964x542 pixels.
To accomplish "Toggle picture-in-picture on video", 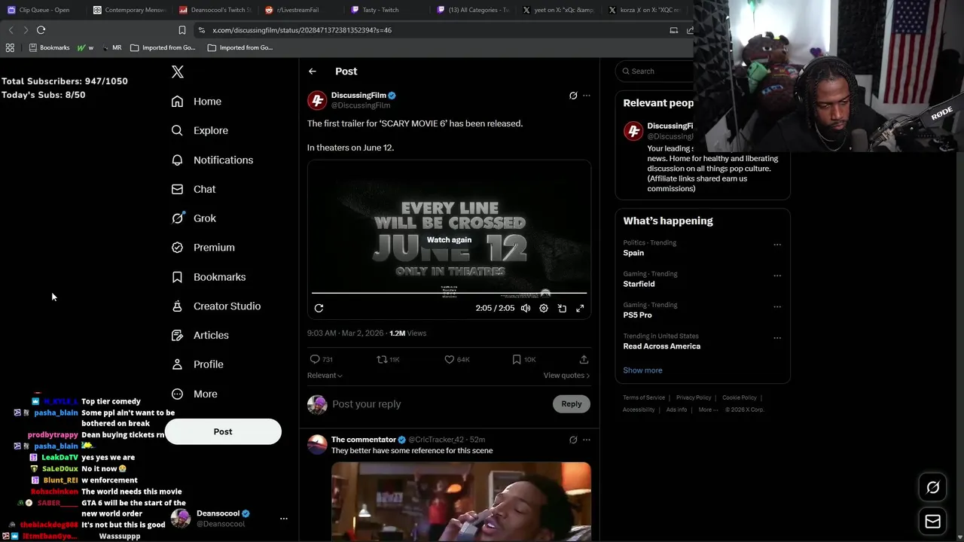I will pyautogui.click(x=562, y=308).
